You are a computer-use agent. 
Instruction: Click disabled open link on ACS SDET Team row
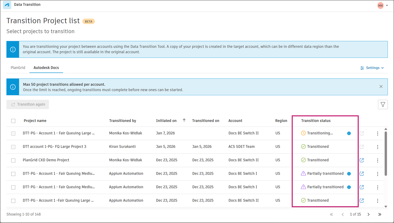tap(362, 147)
